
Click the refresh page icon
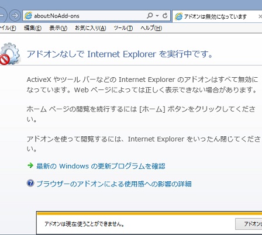tap(165, 16)
